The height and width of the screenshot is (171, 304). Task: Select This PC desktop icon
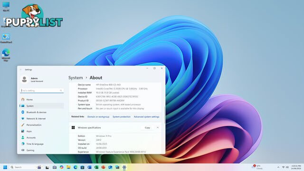(6, 7)
